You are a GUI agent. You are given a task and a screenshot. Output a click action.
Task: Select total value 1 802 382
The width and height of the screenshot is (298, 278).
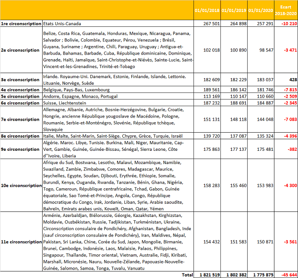(x=236, y=275)
